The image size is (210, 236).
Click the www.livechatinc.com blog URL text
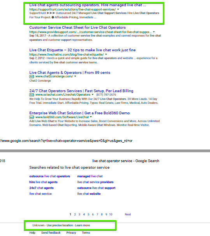[x=67, y=54]
